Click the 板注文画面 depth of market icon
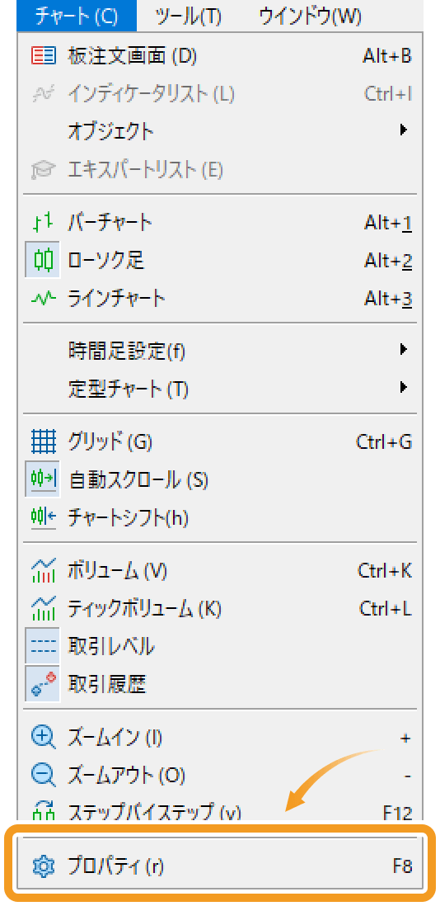440x906 pixels. click(43, 56)
